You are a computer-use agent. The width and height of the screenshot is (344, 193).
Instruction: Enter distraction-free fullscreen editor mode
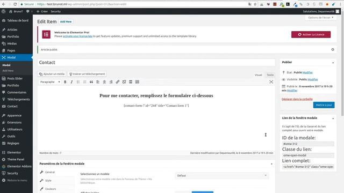click(x=271, y=82)
